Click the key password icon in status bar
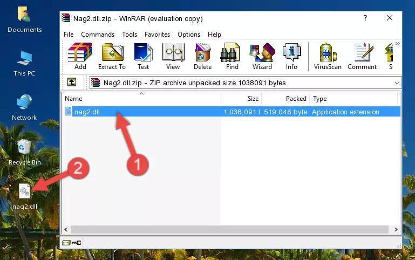The height and width of the screenshot is (260, 415). 77,242
